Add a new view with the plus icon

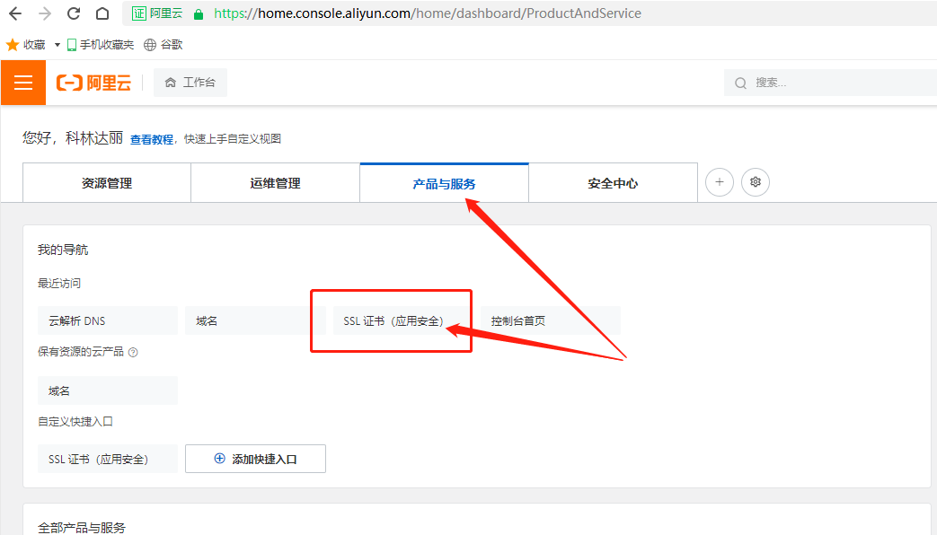point(720,182)
